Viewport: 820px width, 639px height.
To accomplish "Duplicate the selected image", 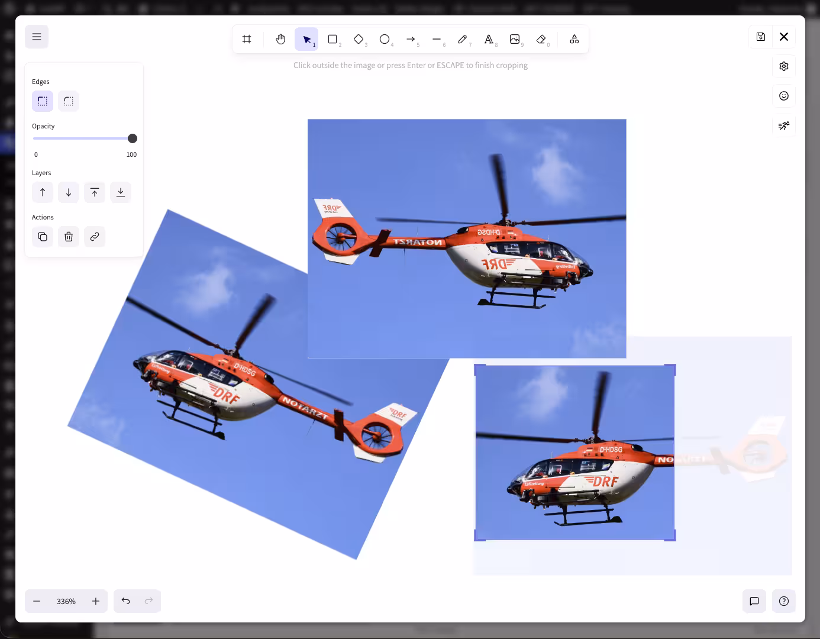I will click(x=43, y=237).
